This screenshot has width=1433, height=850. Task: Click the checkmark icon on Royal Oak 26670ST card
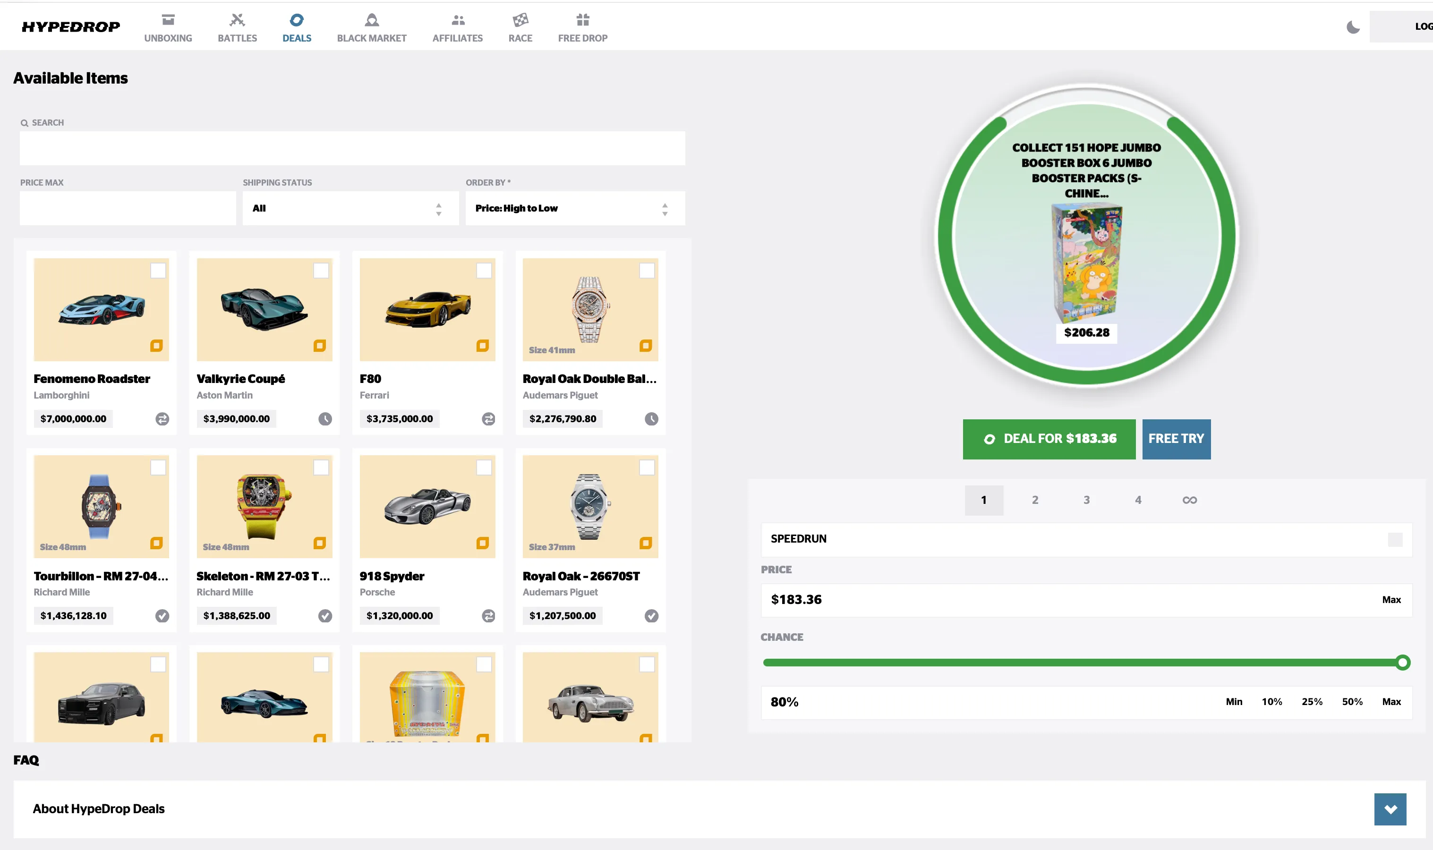[x=652, y=616]
